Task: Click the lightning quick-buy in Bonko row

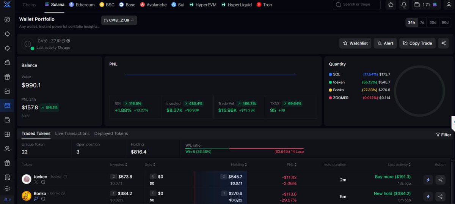Action: click(428, 196)
